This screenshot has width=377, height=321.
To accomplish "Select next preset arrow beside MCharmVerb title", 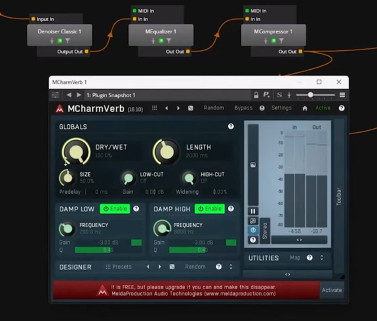I will (x=178, y=108).
